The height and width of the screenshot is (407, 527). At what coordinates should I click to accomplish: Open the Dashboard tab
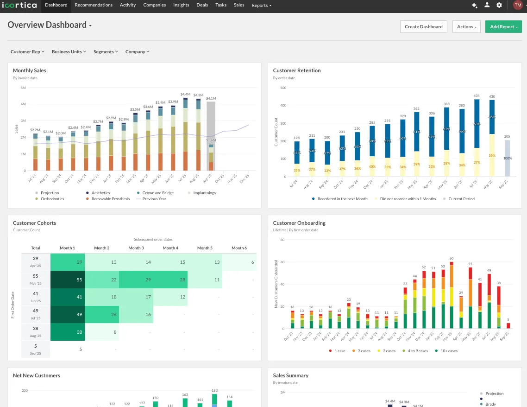[56, 5]
